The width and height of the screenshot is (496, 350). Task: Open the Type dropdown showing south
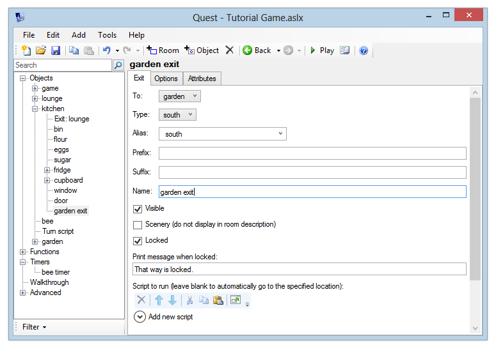177,114
